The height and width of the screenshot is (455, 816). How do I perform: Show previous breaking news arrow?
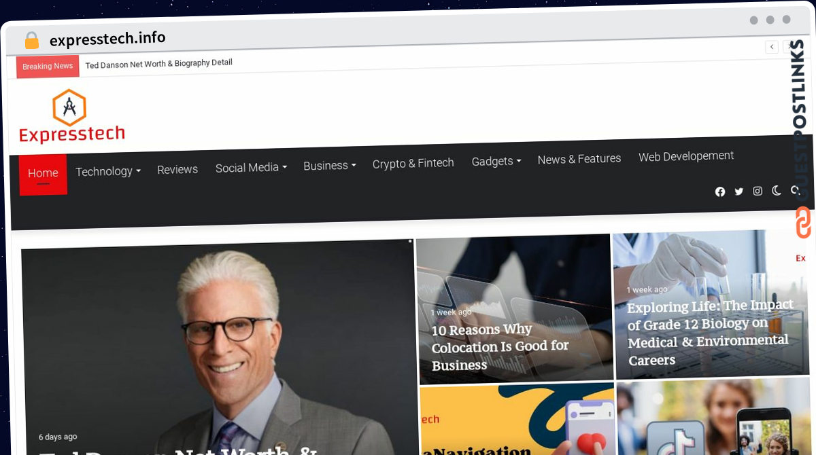(x=772, y=47)
